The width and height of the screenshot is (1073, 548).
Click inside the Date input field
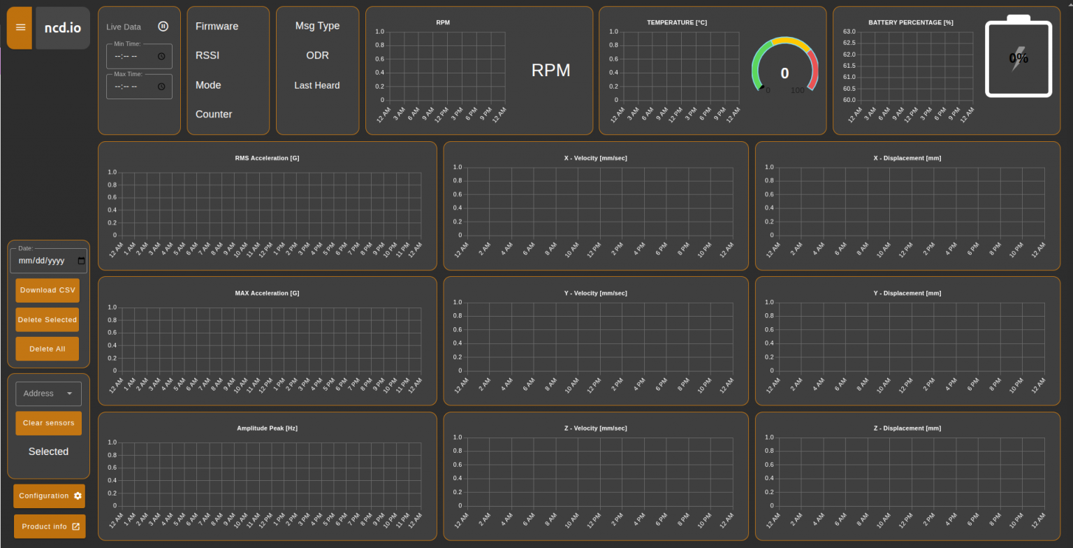pos(42,260)
